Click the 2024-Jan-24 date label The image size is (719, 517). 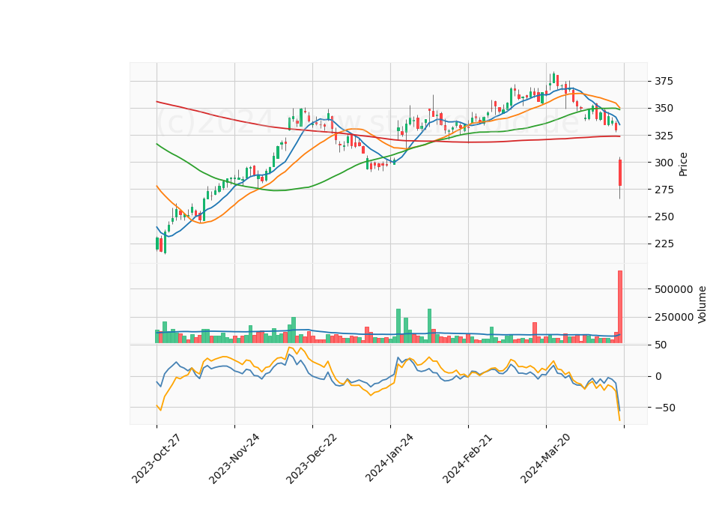(389, 457)
